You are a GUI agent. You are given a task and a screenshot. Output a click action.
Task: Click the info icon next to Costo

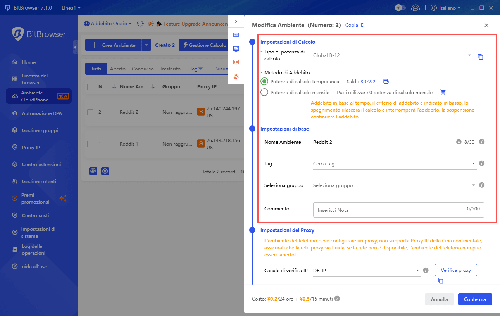pyautogui.click(x=337, y=299)
